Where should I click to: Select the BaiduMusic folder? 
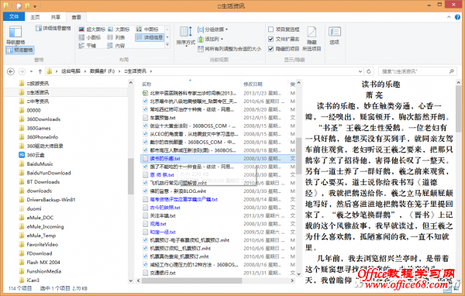click(x=40, y=163)
